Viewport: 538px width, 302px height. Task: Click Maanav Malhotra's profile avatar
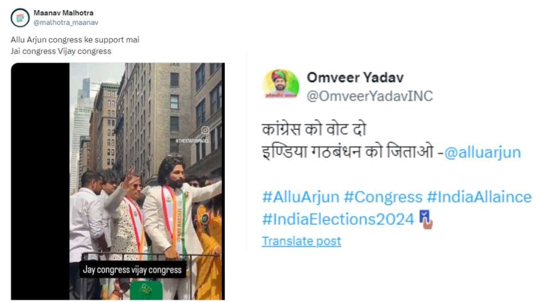tap(20, 17)
